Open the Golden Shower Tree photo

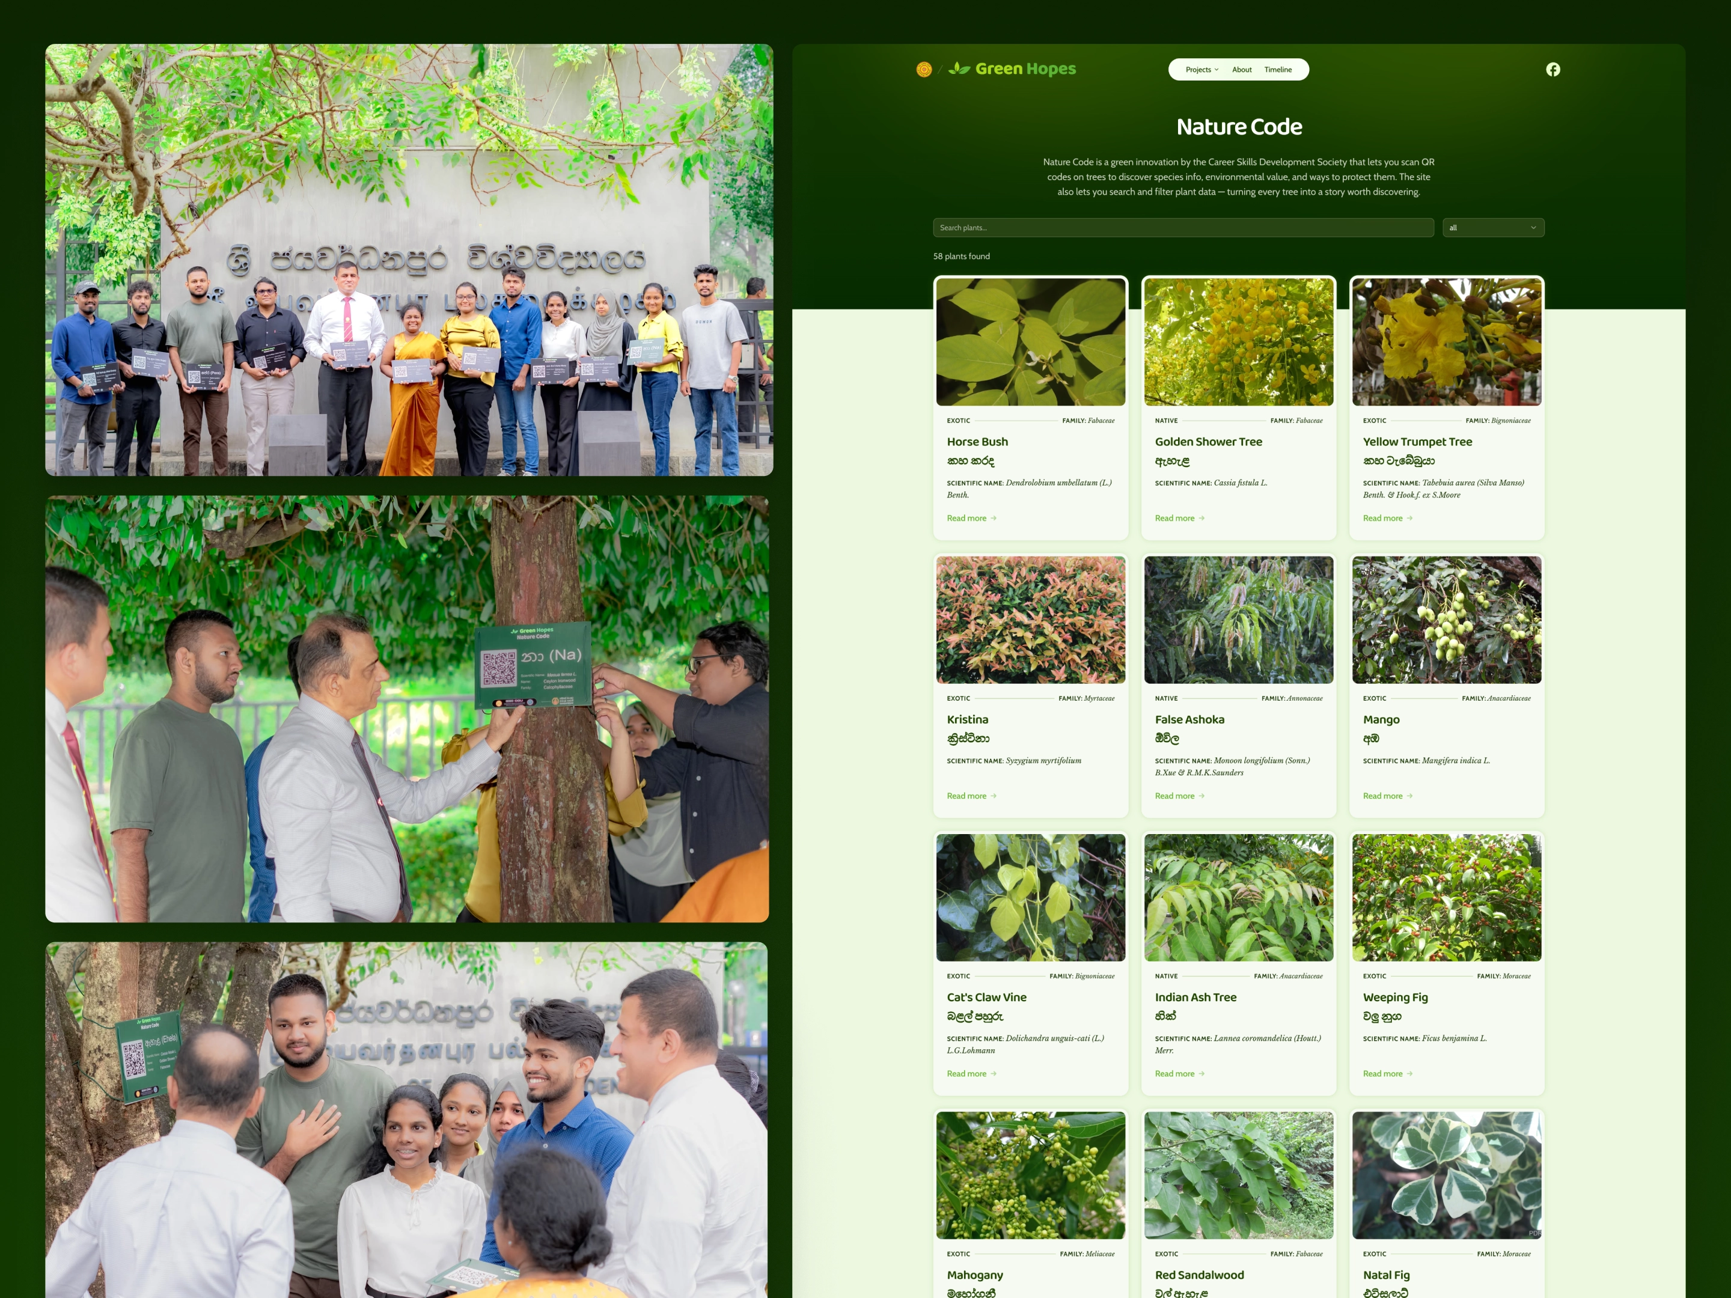(1239, 342)
